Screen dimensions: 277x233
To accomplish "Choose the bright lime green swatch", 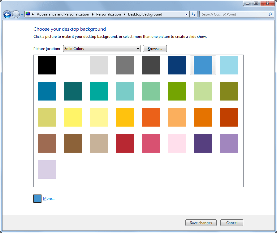I will [x=177, y=91].
